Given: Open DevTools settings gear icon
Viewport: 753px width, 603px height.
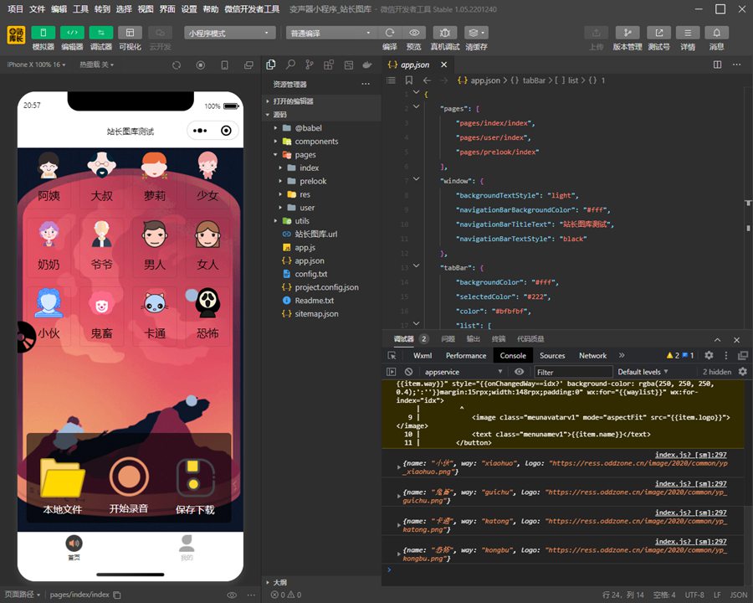Looking at the screenshot, I should pyautogui.click(x=709, y=355).
